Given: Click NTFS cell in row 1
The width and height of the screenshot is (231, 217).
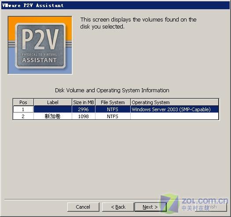Looking at the screenshot, I should pyautogui.click(x=113, y=109).
